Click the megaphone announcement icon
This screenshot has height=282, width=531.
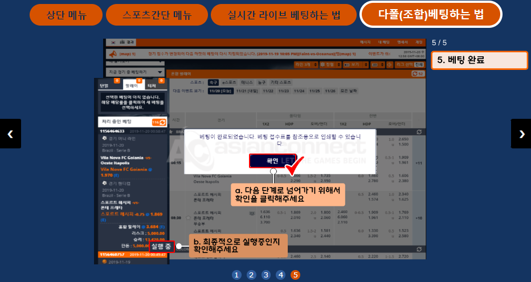(x=113, y=54)
